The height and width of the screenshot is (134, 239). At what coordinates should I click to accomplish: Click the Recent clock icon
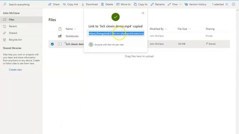4,26
